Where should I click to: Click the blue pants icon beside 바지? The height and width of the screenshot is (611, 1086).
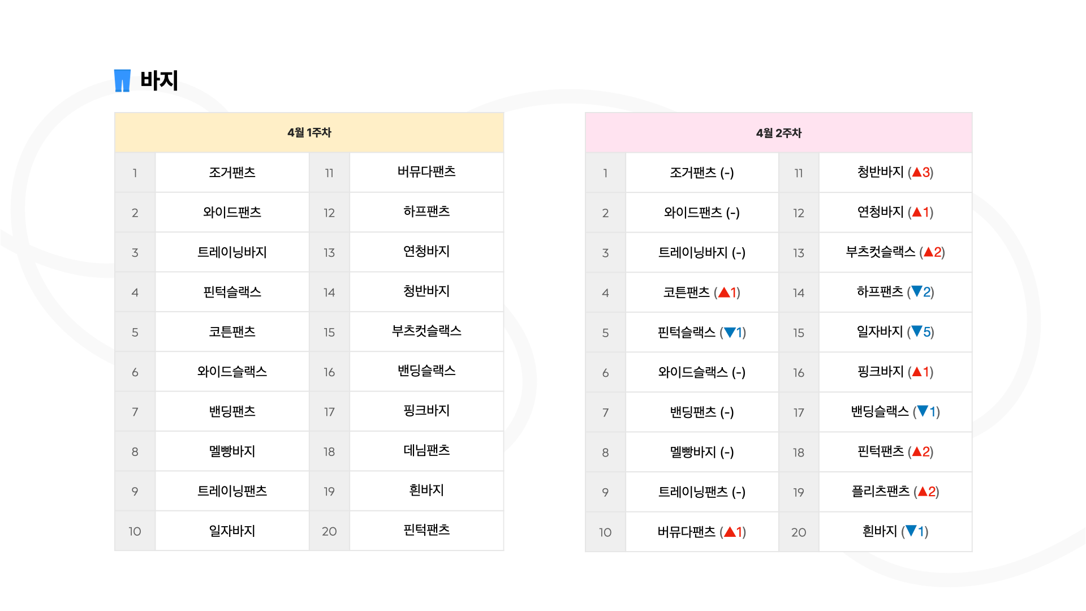tap(122, 80)
